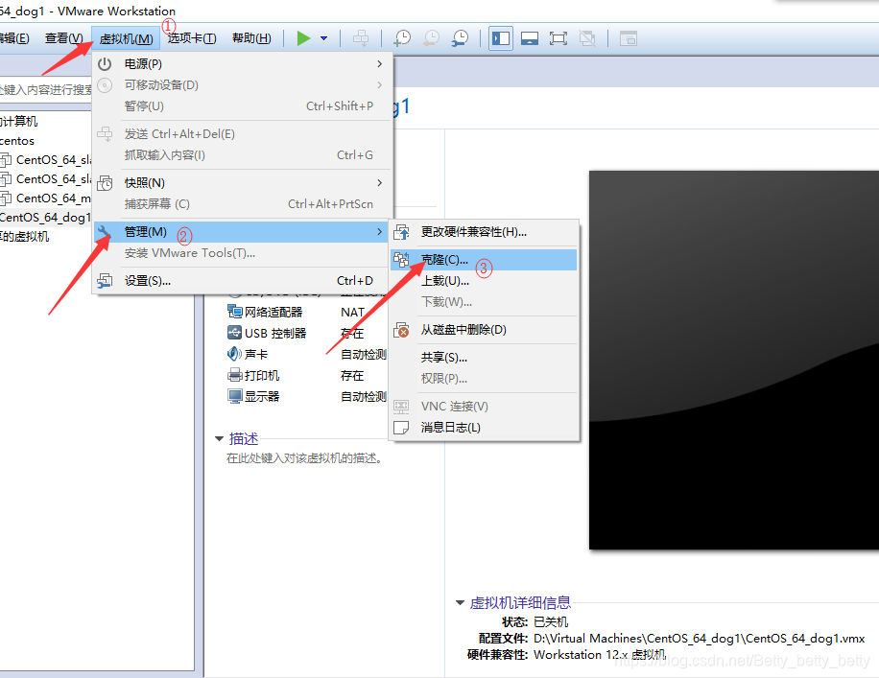Image resolution: width=879 pixels, height=678 pixels.
Task: Click the power icon beside 电源(P)
Action: pos(105,64)
